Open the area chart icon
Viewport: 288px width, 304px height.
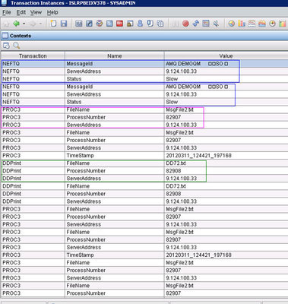[262, 24]
